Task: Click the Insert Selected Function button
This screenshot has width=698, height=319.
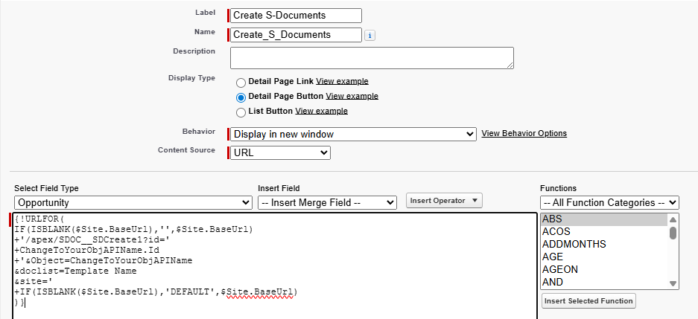Action: click(588, 301)
